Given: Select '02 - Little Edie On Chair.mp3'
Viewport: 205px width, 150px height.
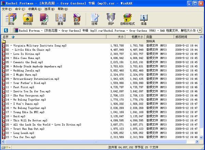Looking at the screenshot, I should pos(28,50).
